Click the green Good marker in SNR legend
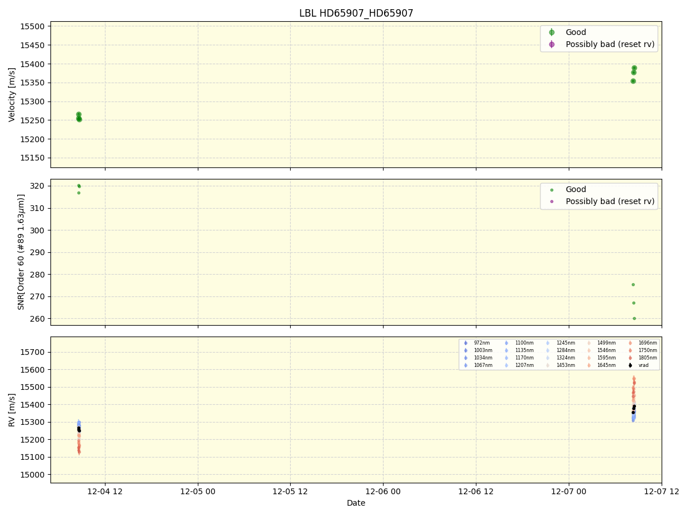The height and width of the screenshot is (516, 688). (x=552, y=190)
